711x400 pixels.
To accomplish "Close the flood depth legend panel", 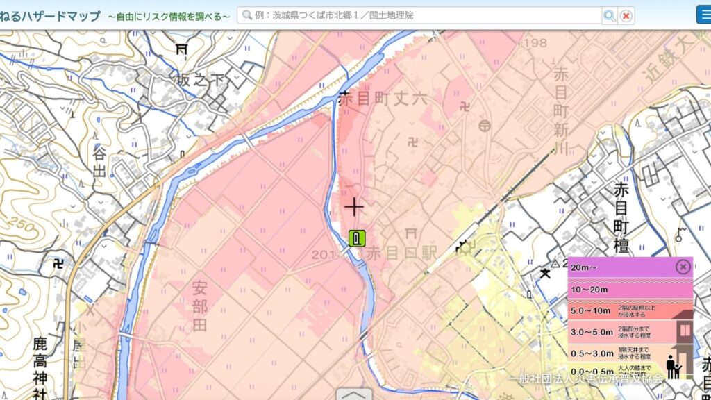I will 683,267.
